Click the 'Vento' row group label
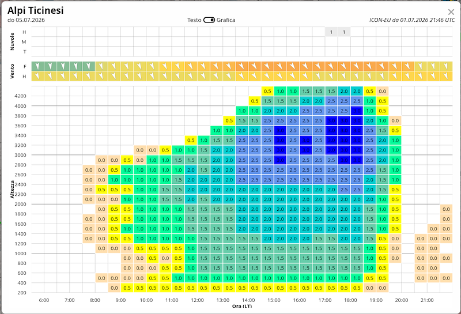Screen dimensions: 461x314 12,71
